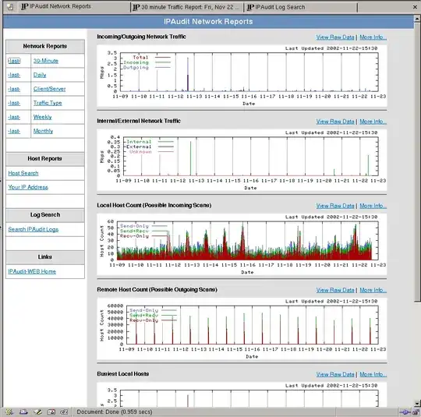
Task: Click the security lock icon in status bar
Action: 416,412
